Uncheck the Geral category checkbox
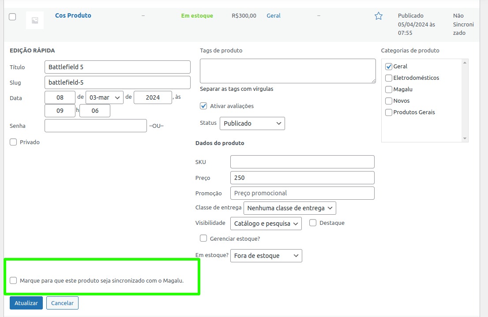This screenshot has width=488, height=317. [x=389, y=66]
